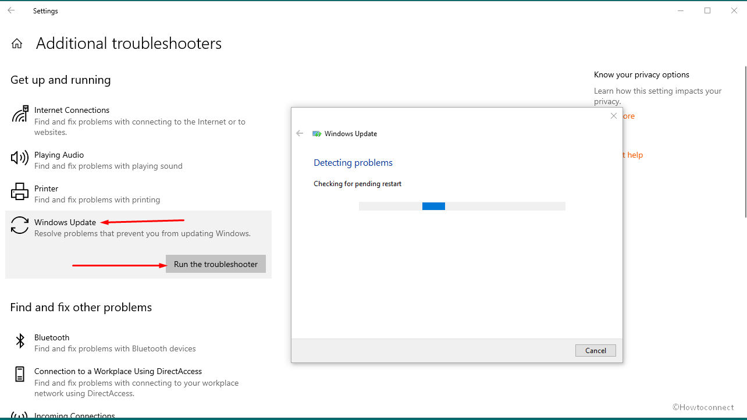Click 'Checking for pending restart' status text
The width and height of the screenshot is (747, 420).
pos(357,184)
